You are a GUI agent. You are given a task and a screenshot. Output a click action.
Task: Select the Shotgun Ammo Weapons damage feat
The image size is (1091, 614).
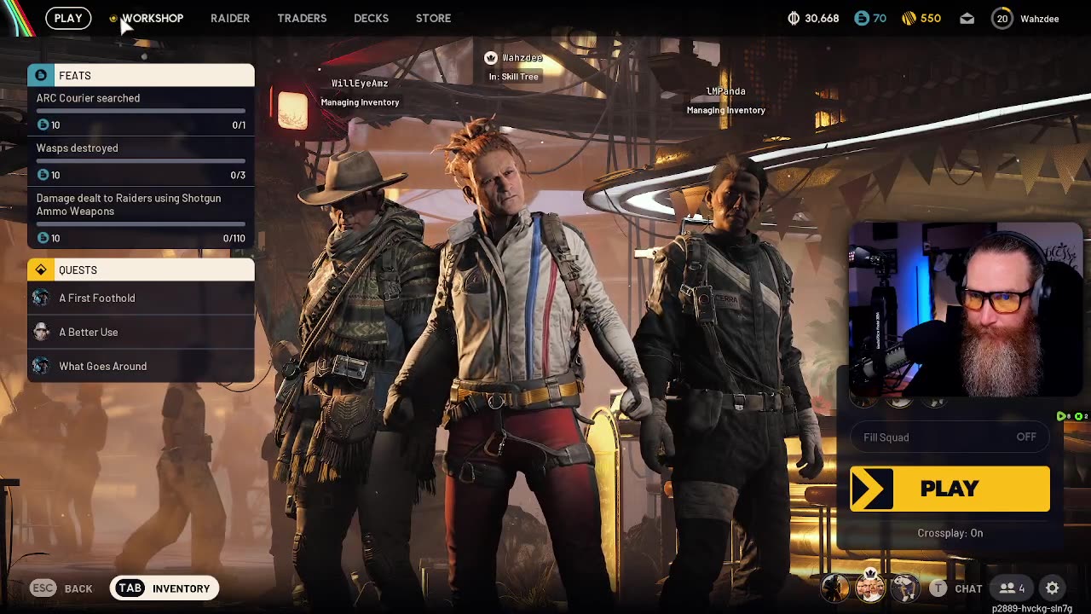point(141,217)
